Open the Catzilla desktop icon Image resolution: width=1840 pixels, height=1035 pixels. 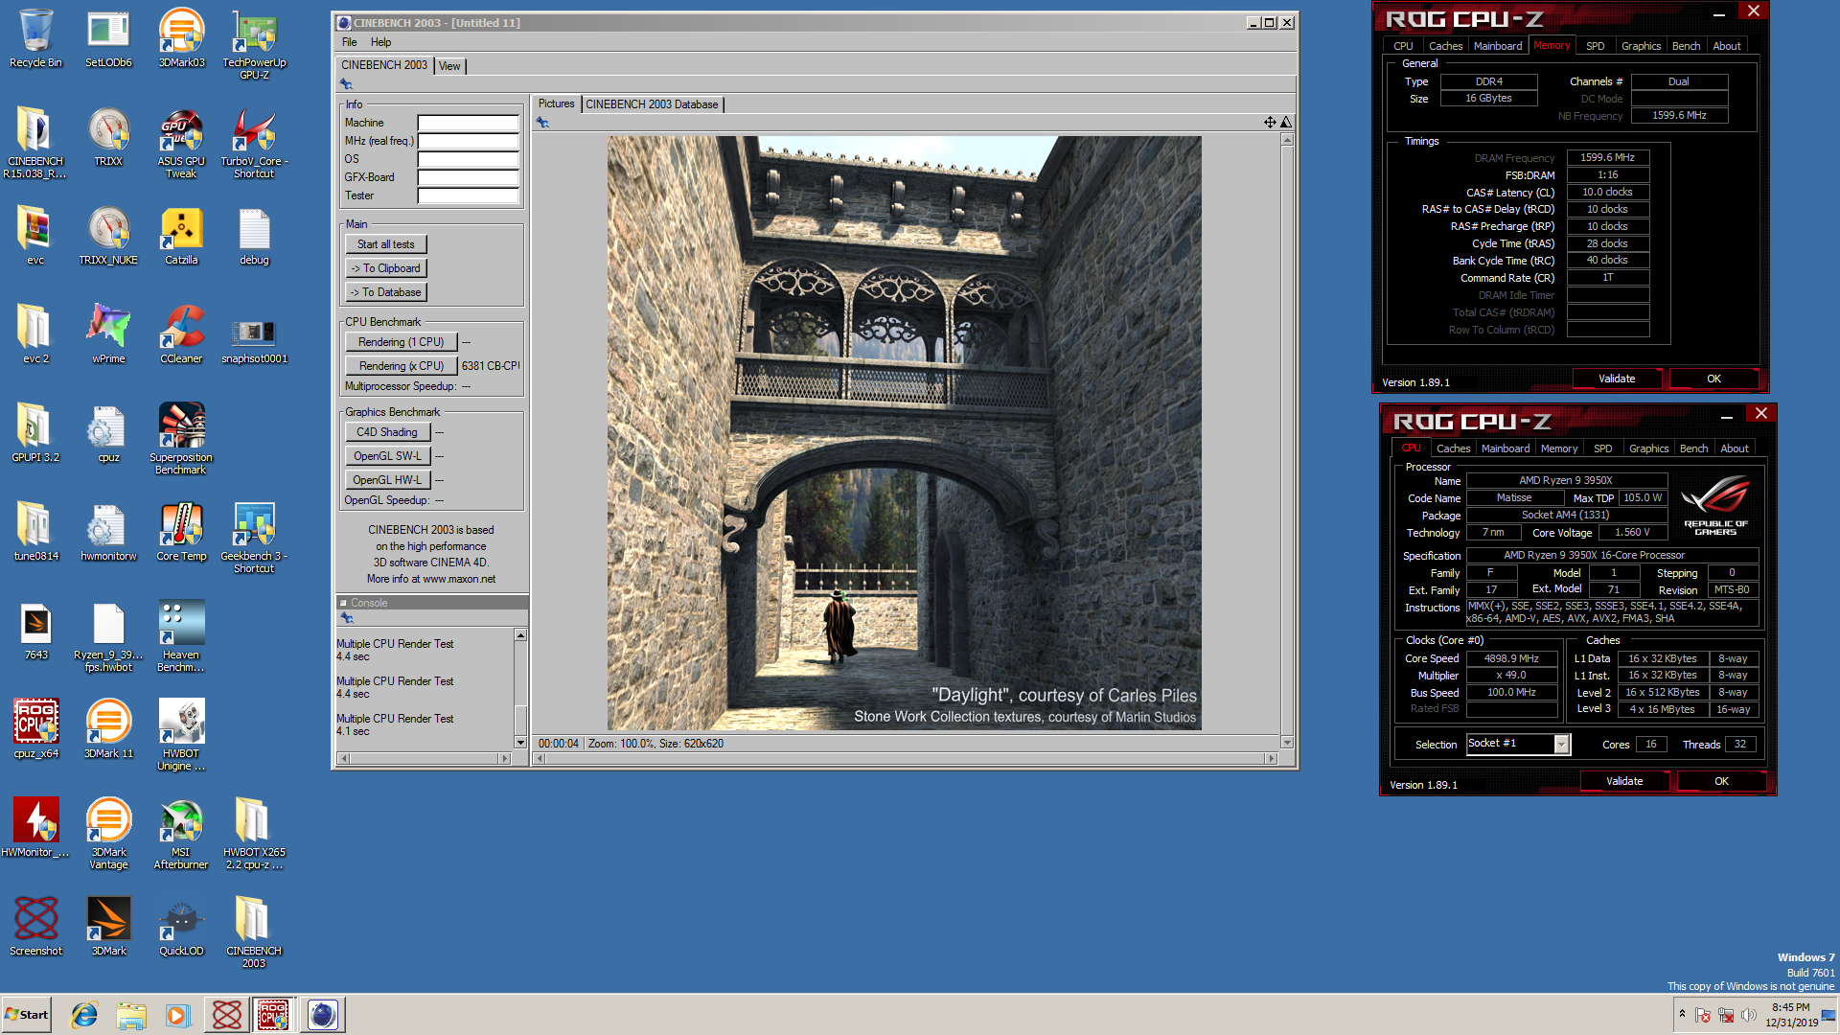pos(181,236)
